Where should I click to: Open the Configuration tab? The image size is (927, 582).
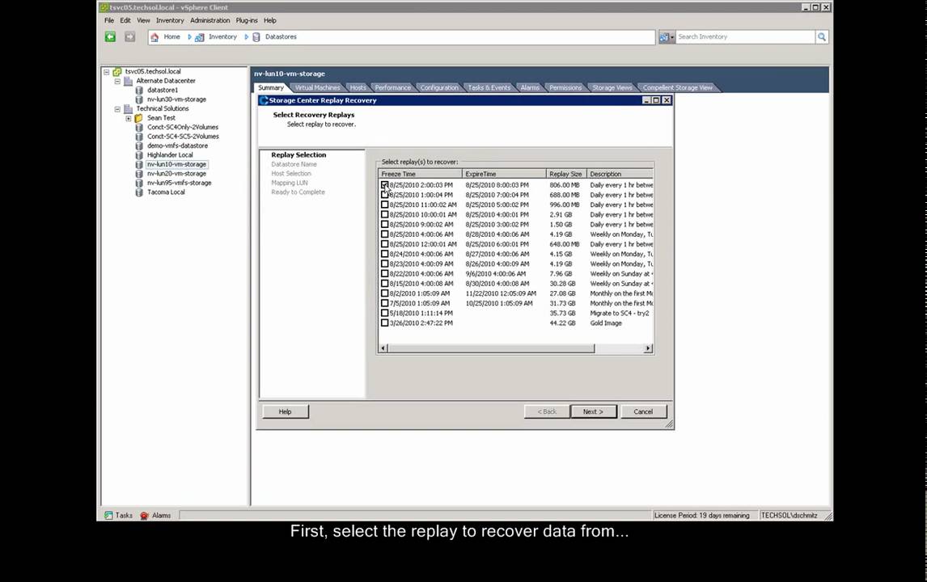pyautogui.click(x=439, y=87)
